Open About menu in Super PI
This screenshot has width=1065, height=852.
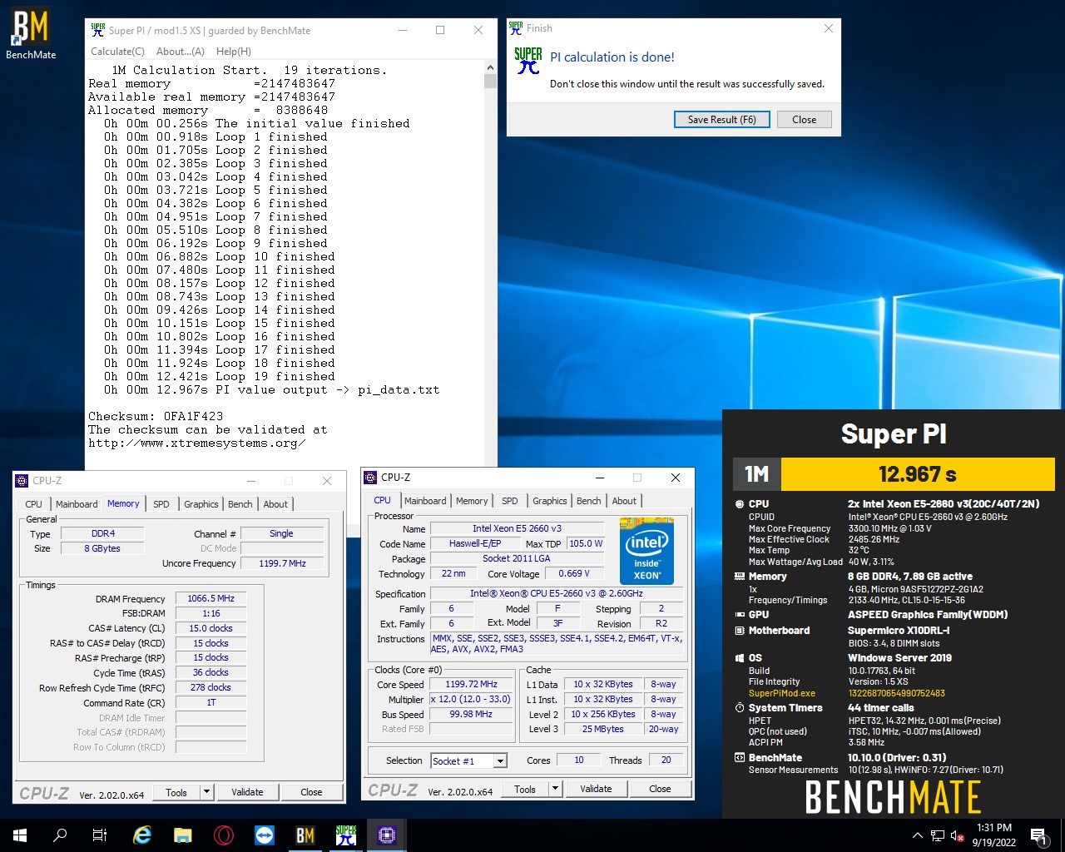(181, 51)
